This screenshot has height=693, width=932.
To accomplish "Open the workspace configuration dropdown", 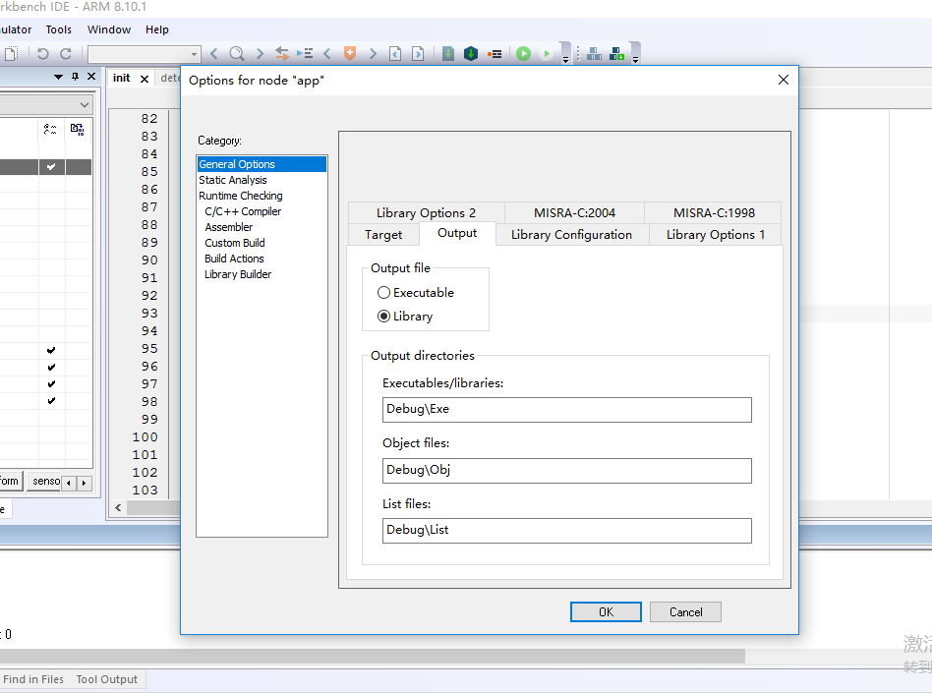I will (86, 104).
